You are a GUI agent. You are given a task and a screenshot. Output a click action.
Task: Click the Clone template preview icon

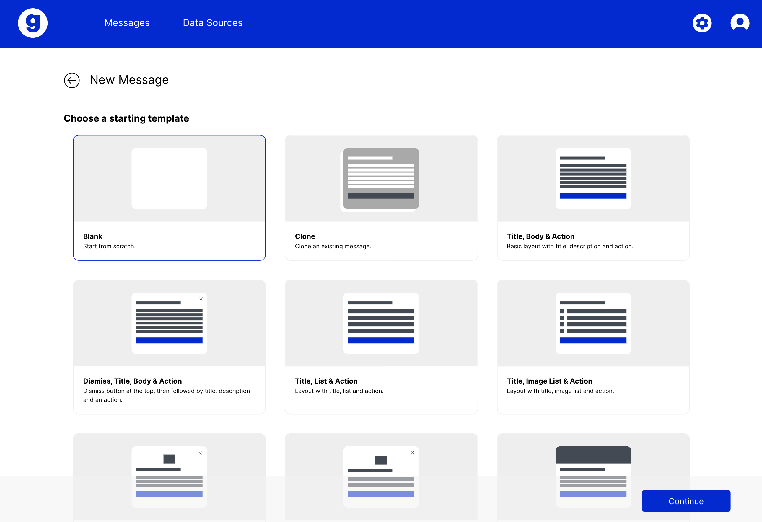pos(381,179)
